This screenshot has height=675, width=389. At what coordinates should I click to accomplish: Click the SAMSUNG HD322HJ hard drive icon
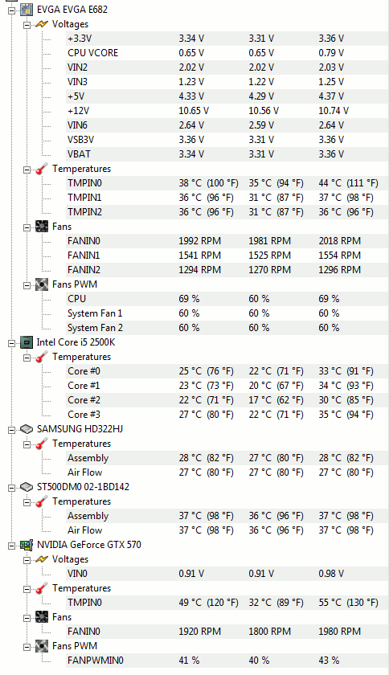pyautogui.click(x=27, y=429)
